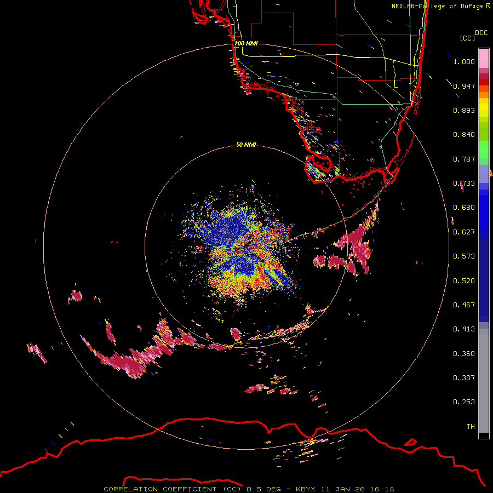Click the 0.573 scale value

click(464, 256)
